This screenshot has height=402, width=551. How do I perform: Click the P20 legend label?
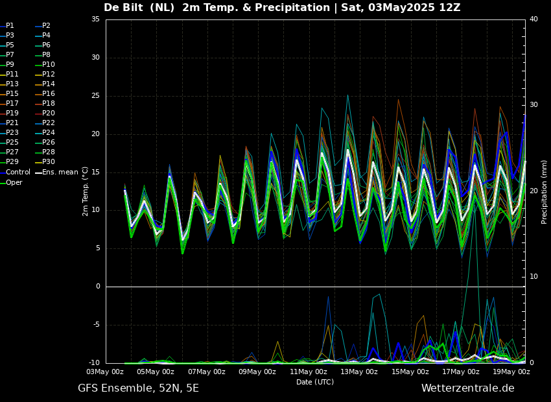(48, 113)
